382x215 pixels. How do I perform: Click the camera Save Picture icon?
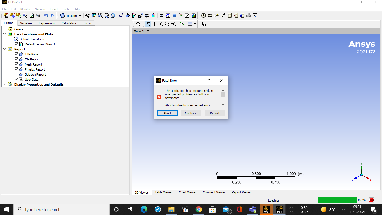(38, 16)
